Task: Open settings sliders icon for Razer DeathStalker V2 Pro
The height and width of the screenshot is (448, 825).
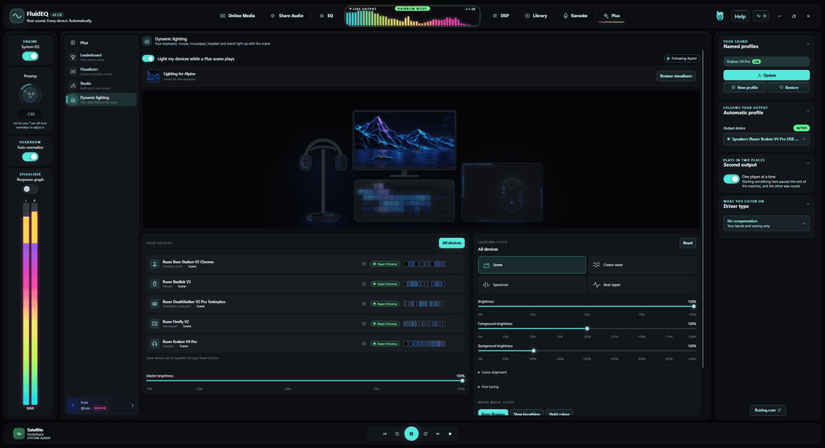Action: click(364, 303)
